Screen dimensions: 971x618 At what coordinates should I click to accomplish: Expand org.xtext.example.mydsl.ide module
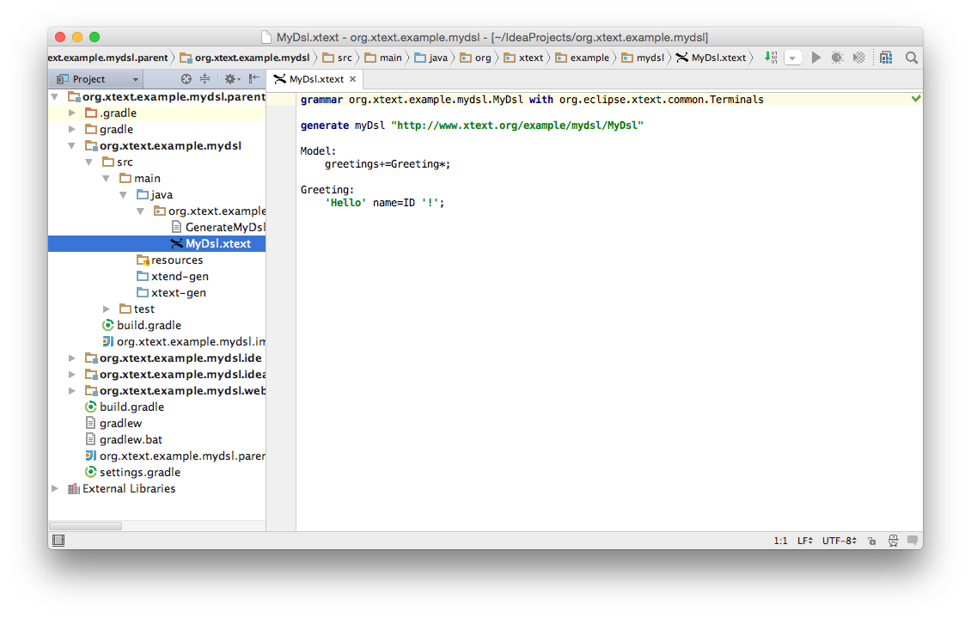click(x=72, y=358)
